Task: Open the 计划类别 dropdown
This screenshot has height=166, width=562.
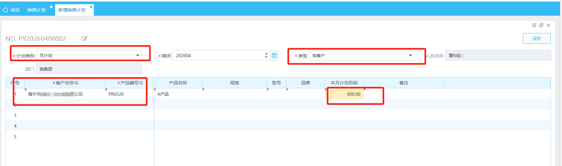Action: (89, 56)
